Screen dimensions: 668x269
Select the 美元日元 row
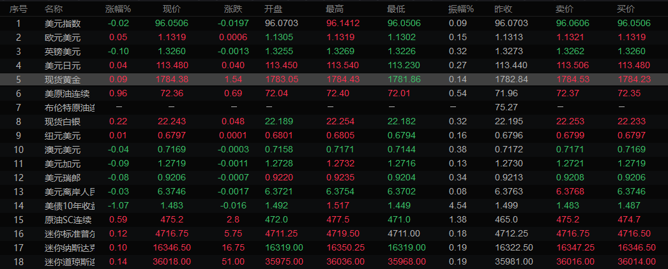click(x=63, y=65)
